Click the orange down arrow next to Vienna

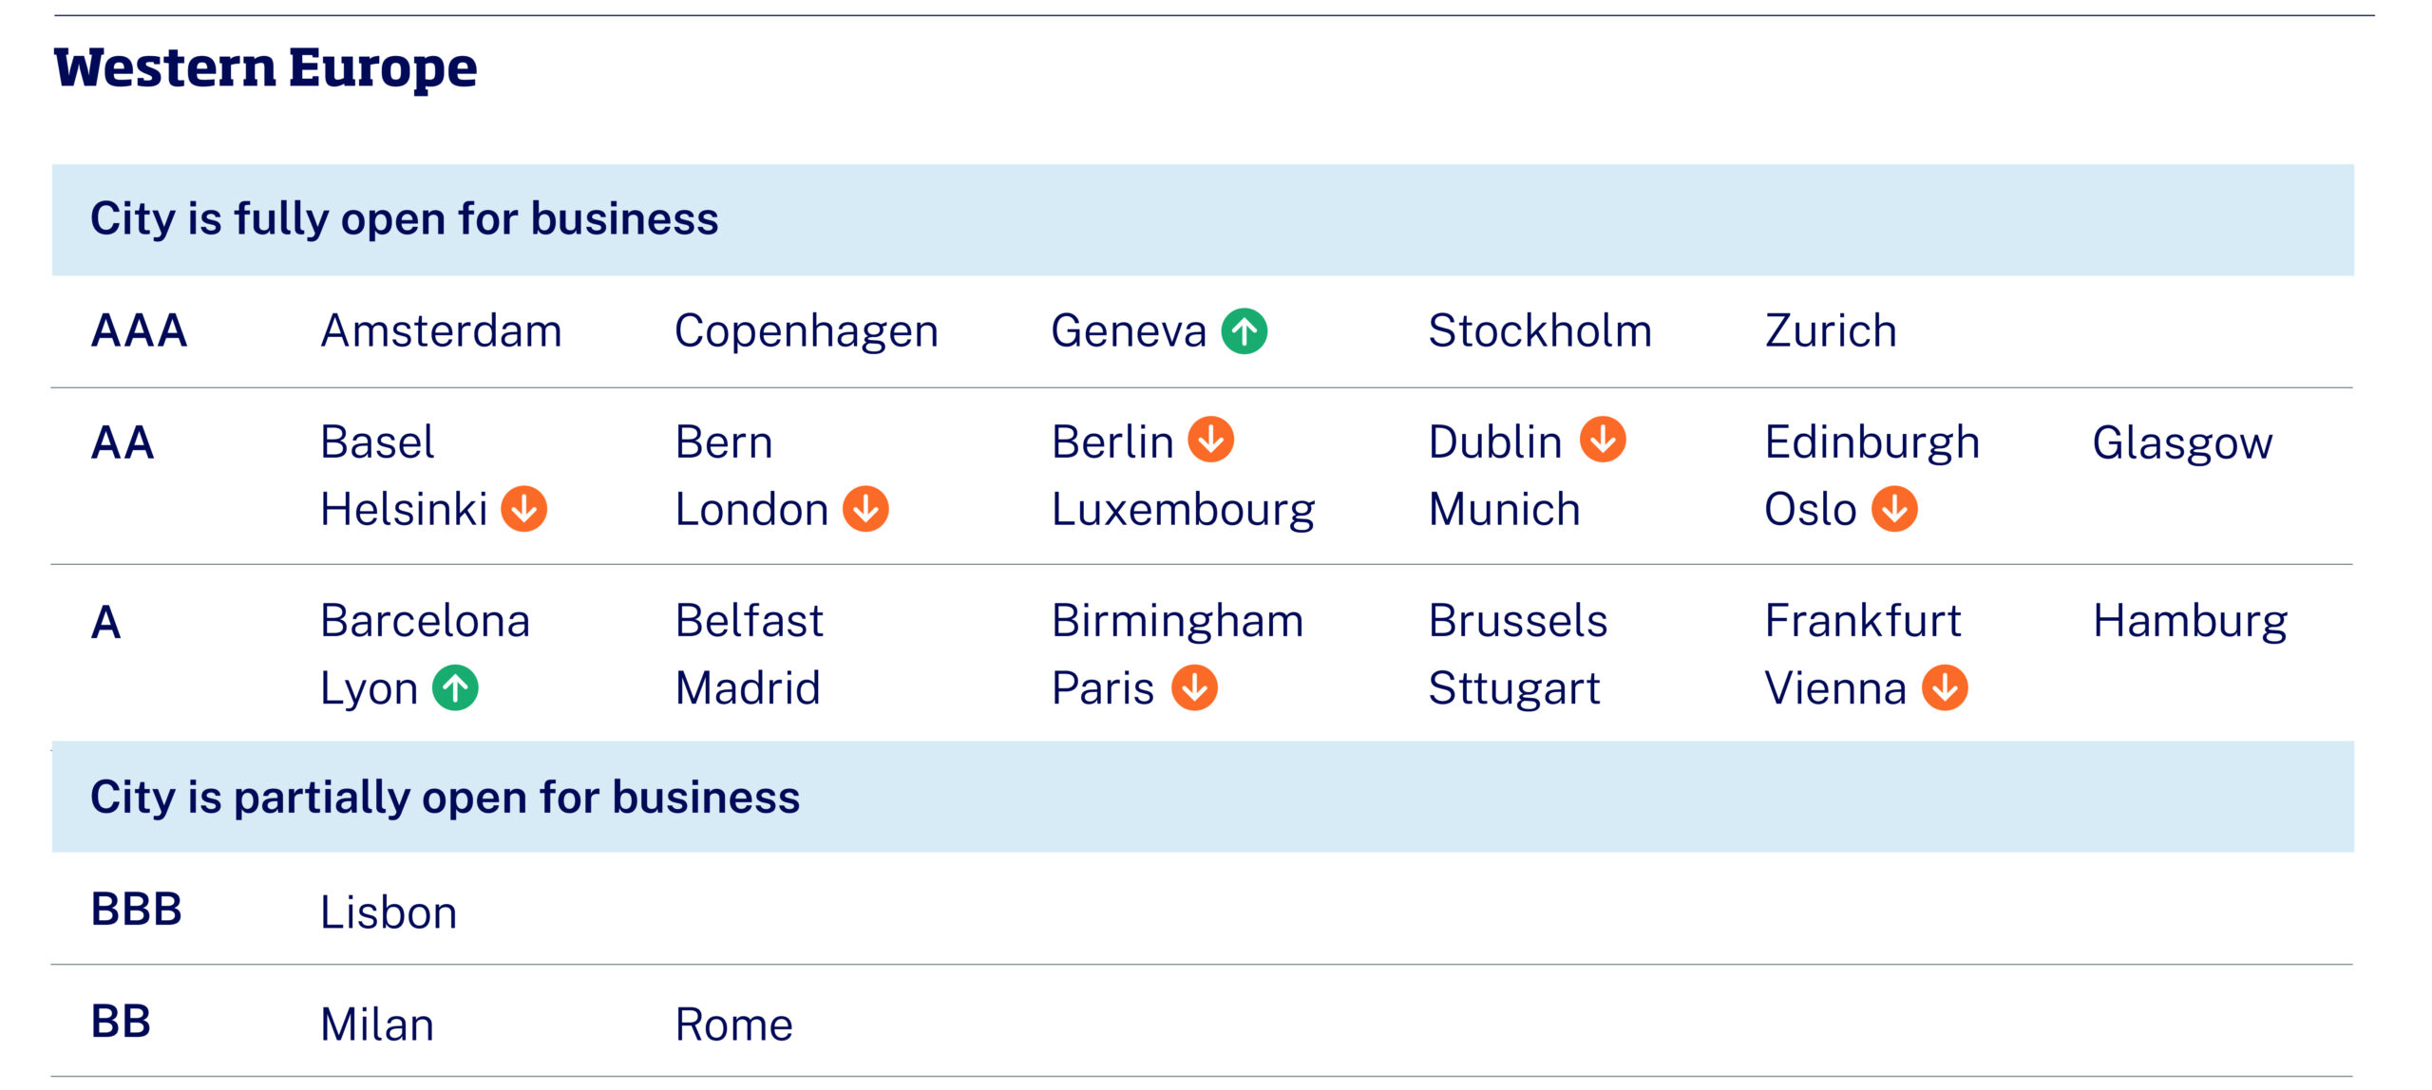pyautogui.click(x=1945, y=687)
